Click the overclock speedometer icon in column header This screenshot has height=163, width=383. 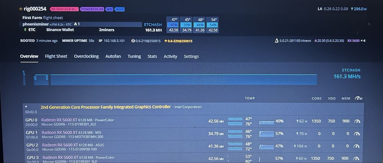click(358, 98)
